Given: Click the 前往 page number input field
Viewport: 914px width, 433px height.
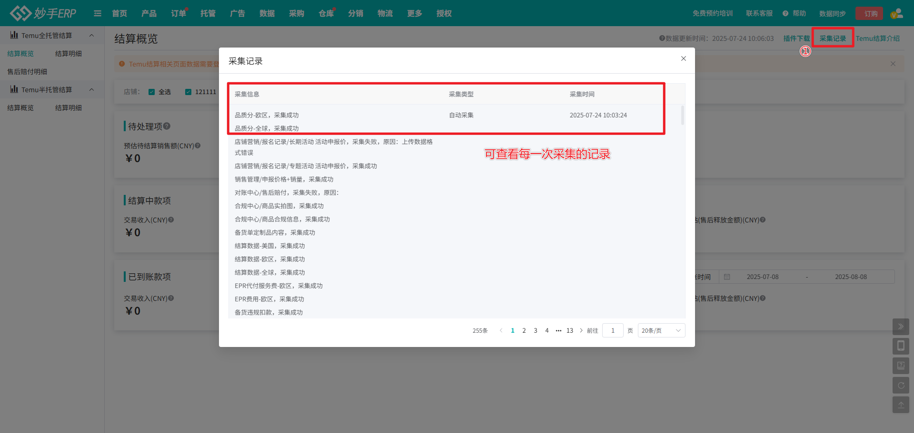Looking at the screenshot, I should pos(613,330).
